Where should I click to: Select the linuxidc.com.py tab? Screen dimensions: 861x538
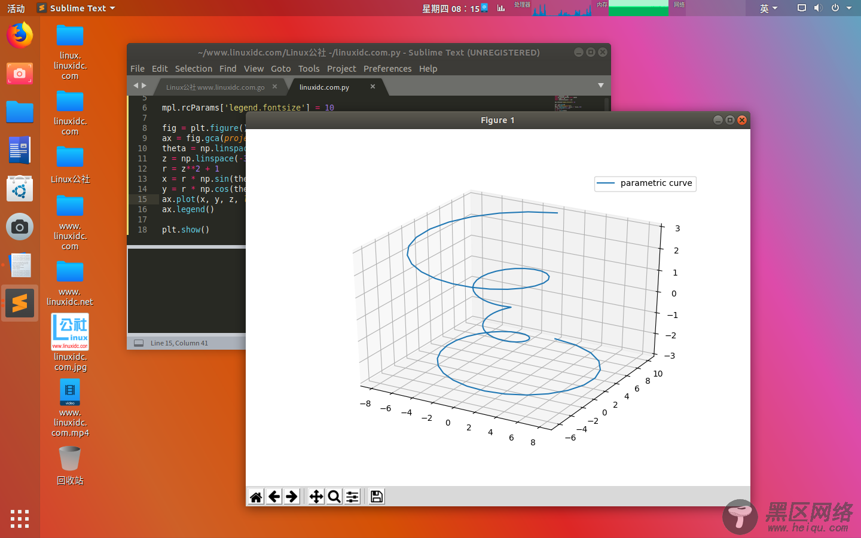324,87
